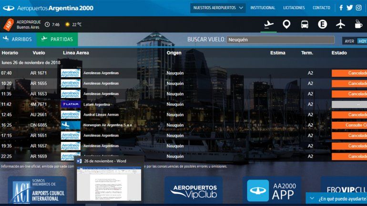Open the '26 de noviembre - Word' thumbnail
Screen dimensions: 367x206
tap(109, 184)
